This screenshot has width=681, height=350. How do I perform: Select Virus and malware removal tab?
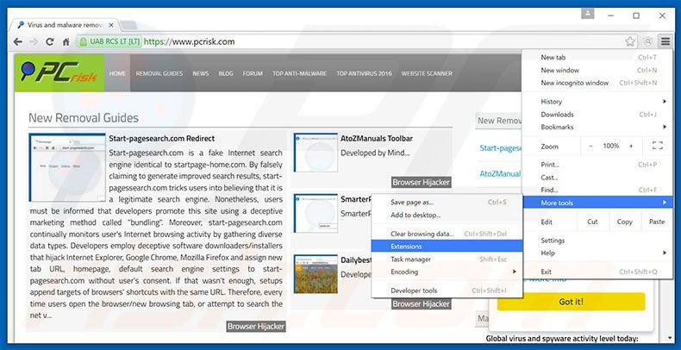[x=65, y=25]
